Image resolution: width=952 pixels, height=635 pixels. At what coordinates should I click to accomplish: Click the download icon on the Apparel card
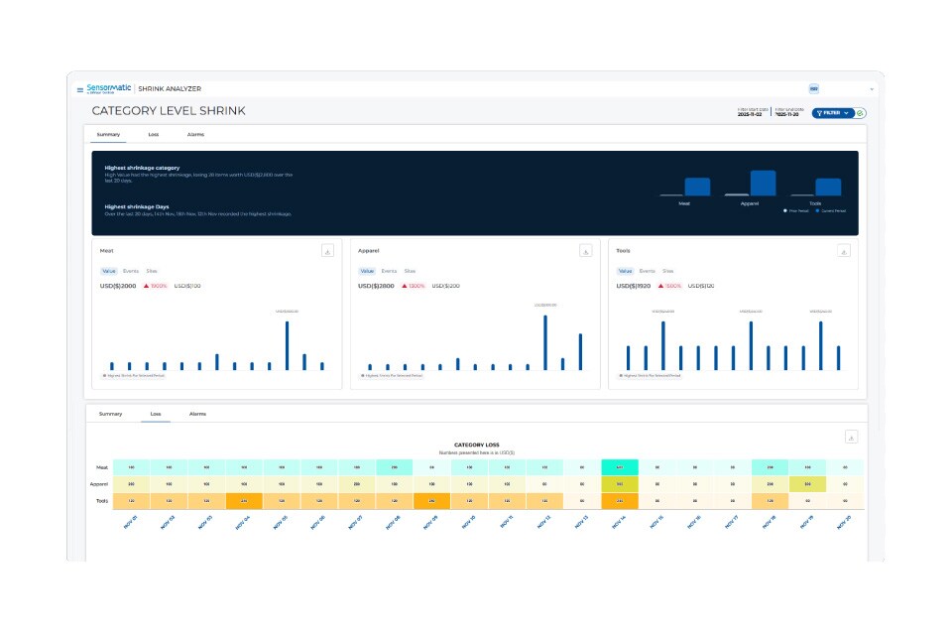click(586, 251)
